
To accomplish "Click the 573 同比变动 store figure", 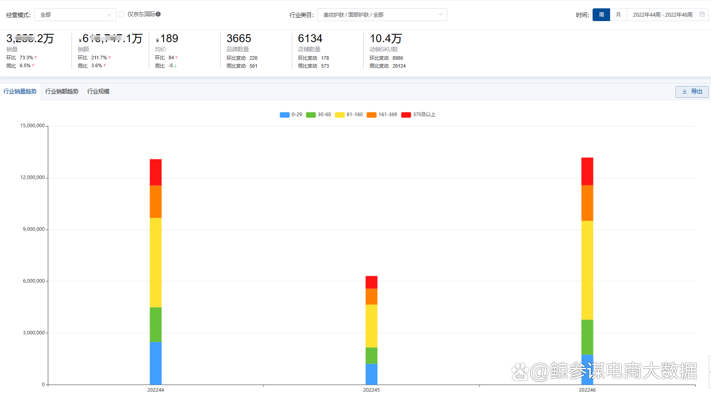I will click(325, 66).
